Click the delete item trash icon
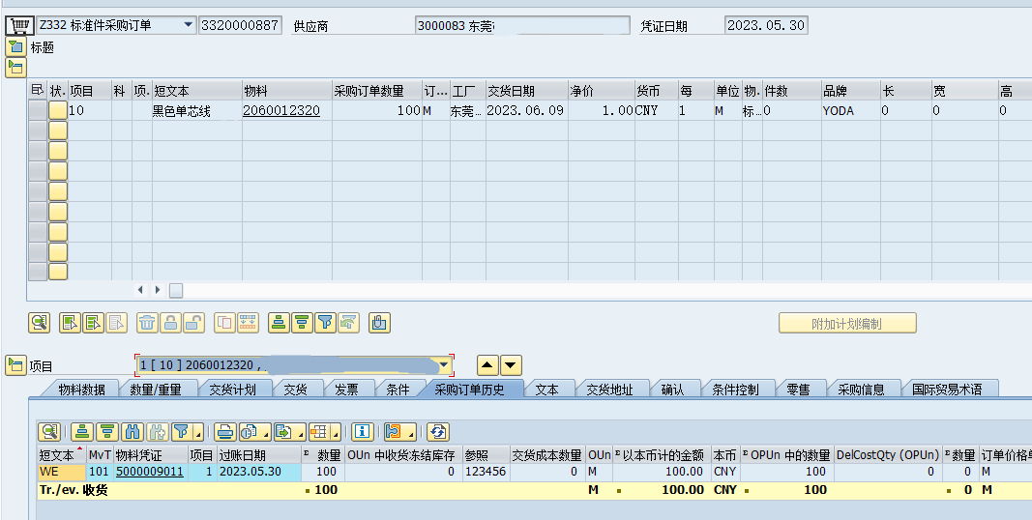This screenshot has width=1032, height=520. click(147, 323)
